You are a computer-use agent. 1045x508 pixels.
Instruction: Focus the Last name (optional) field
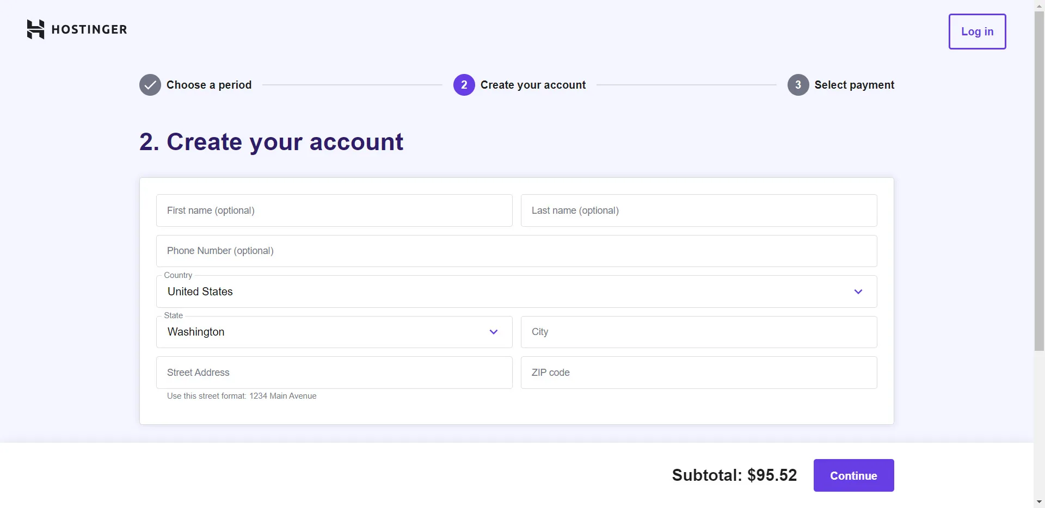(699, 210)
